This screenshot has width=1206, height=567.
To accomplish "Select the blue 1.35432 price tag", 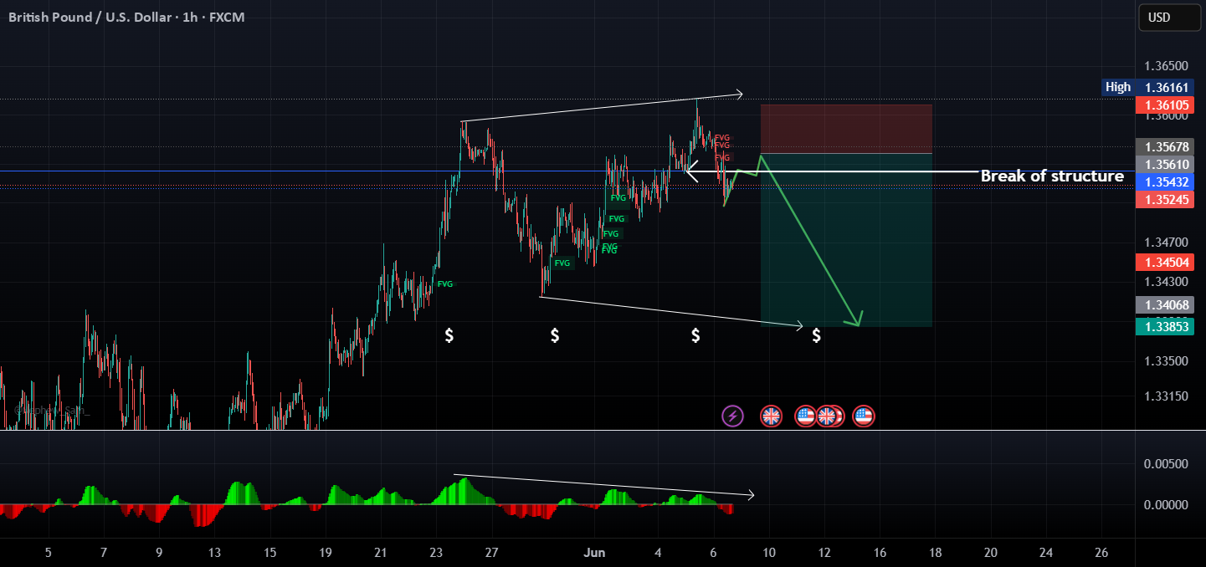I will pyautogui.click(x=1164, y=181).
